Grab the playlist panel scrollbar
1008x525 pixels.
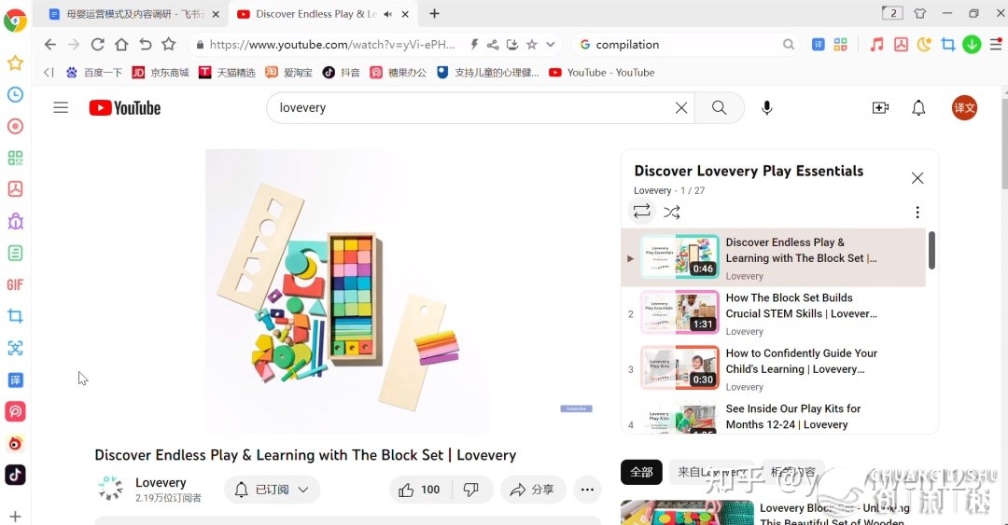click(931, 251)
